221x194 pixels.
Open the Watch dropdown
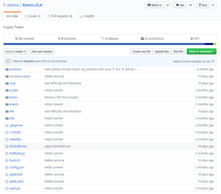point(154,5)
